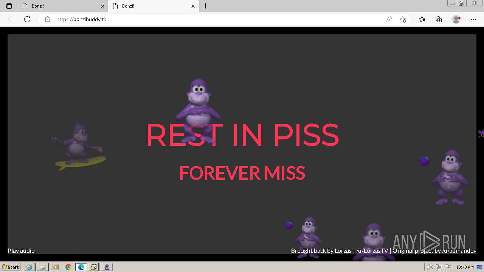484x272 pixels.
Task: Minimize the browser window
Action: [x=452, y=3]
